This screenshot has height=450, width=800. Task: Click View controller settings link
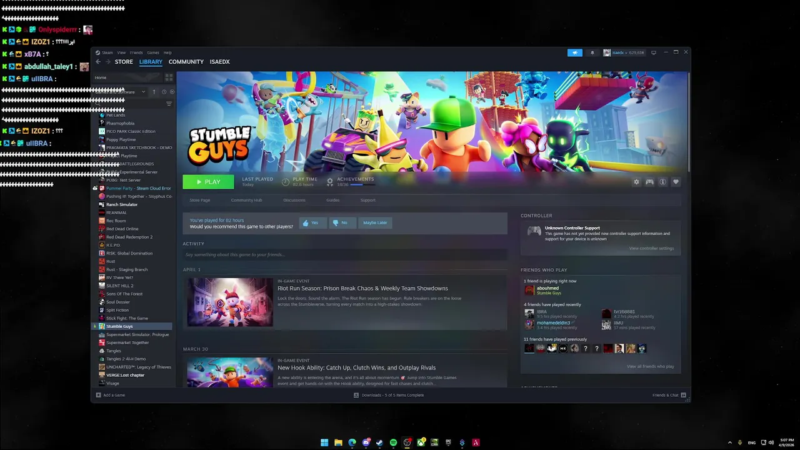(652, 248)
